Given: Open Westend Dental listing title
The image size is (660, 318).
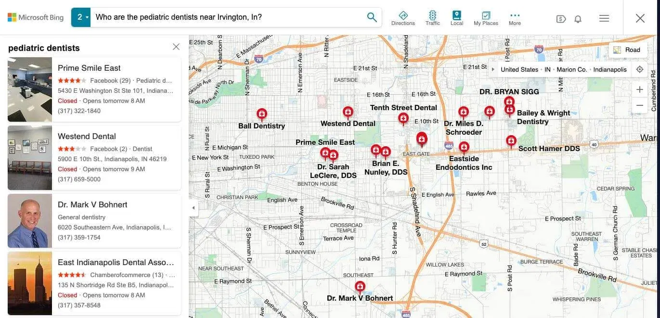Looking at the screenshot, I should [87, 136].
